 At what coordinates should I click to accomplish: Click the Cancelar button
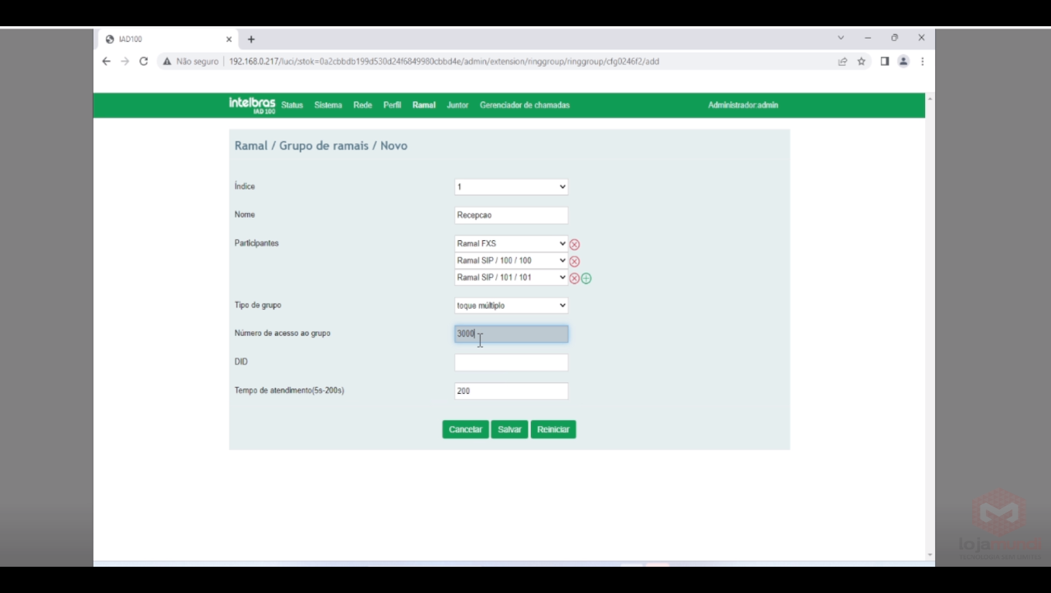(x=465, y=429)
